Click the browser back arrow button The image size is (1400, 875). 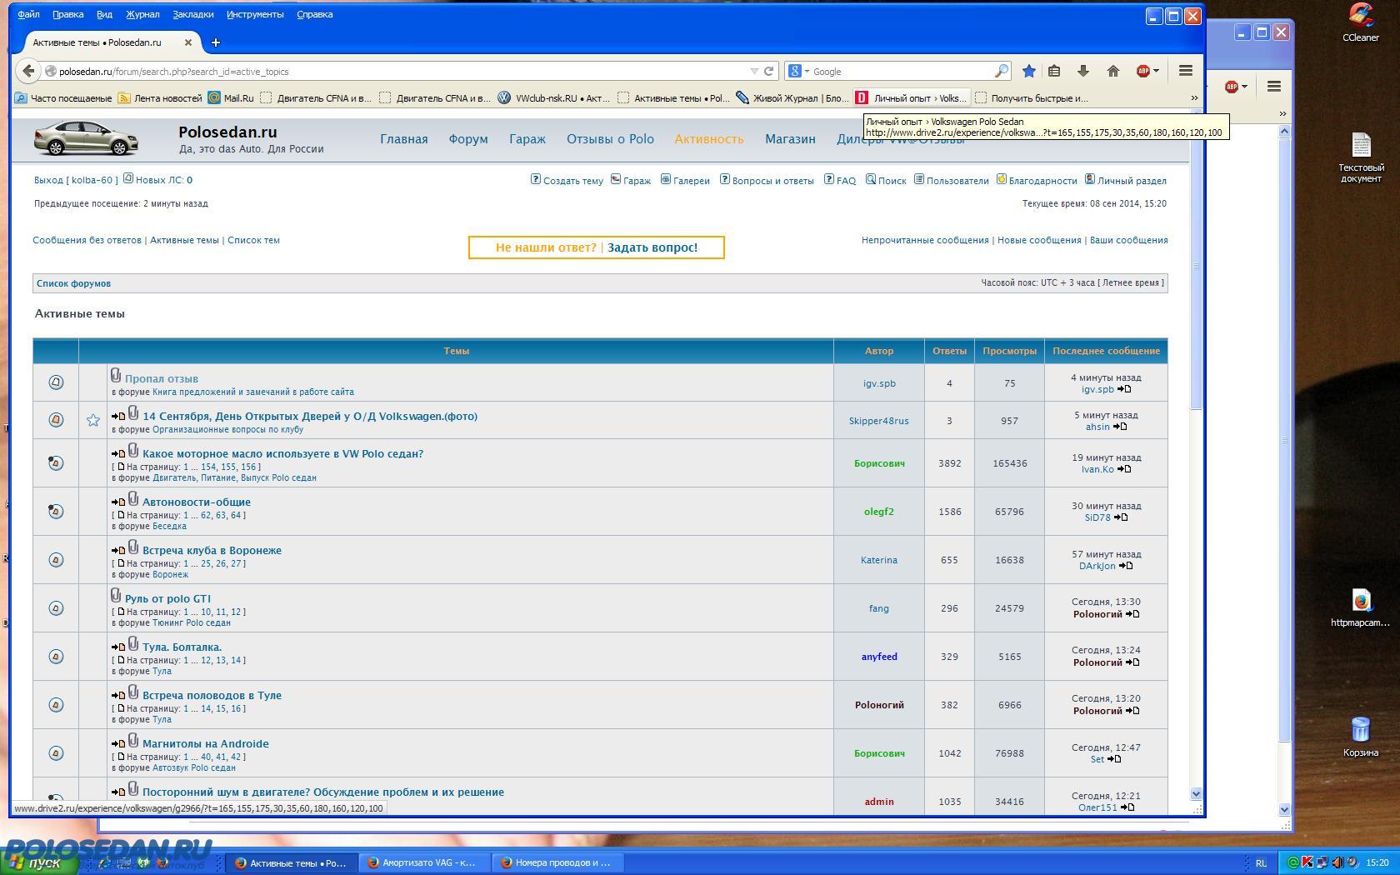(28, 72)
